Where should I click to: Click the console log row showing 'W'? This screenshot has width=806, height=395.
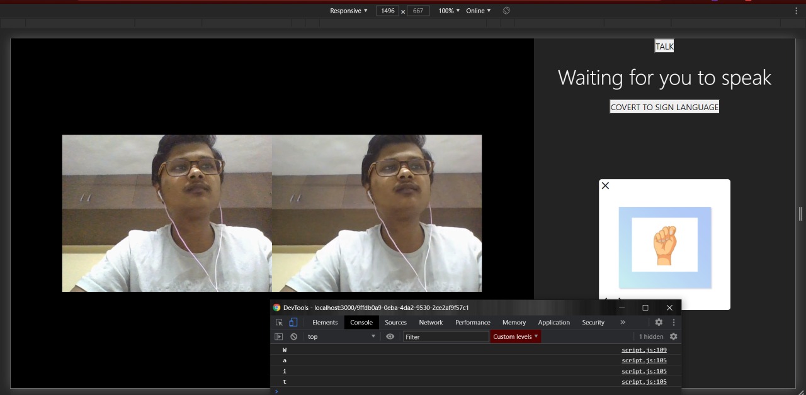point(475,350)
